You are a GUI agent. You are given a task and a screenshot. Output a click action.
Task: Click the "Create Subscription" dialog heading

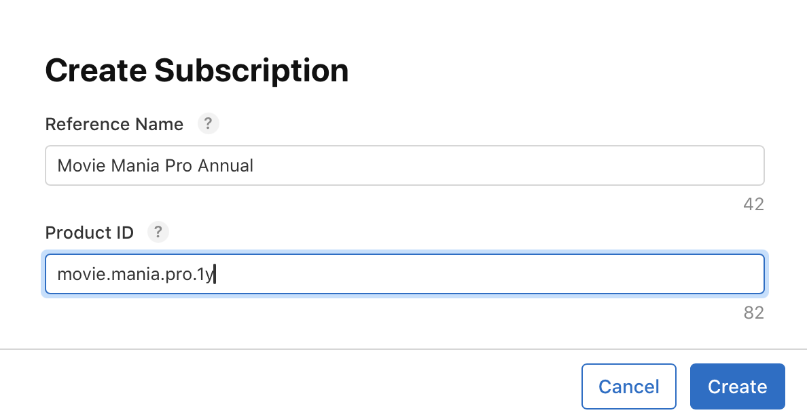click(196, 71)
